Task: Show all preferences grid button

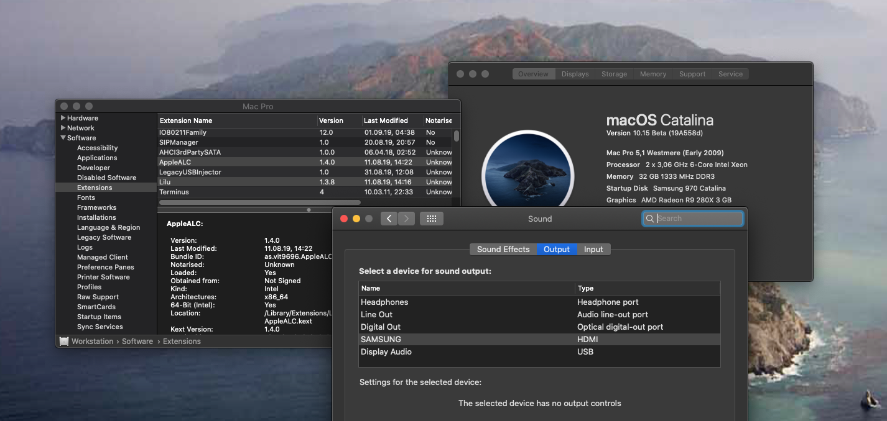Action: pos(432,219)
